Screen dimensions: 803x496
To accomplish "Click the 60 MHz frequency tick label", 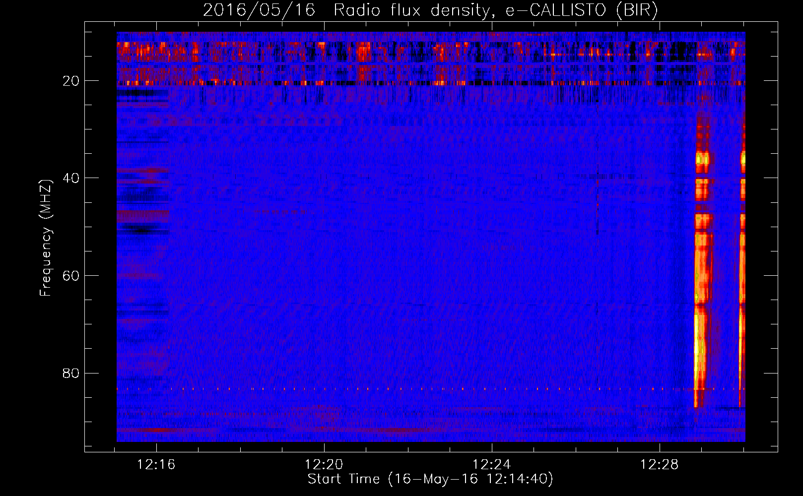I will click(x=71, y=275).
